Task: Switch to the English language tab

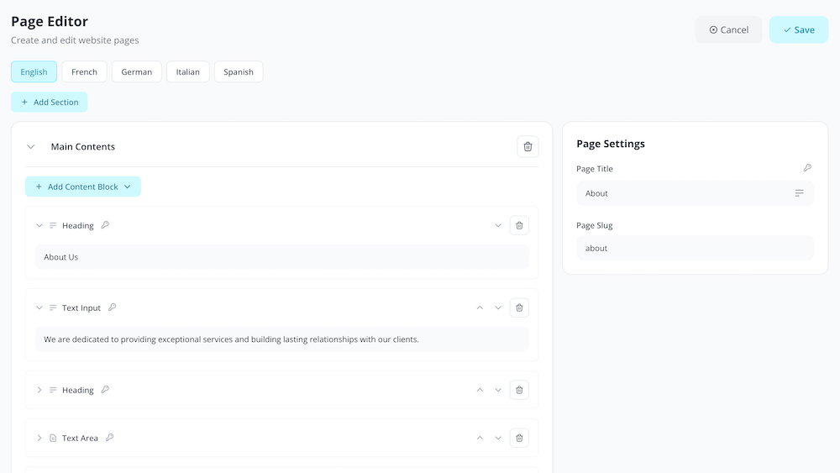Action: point(34,71)
